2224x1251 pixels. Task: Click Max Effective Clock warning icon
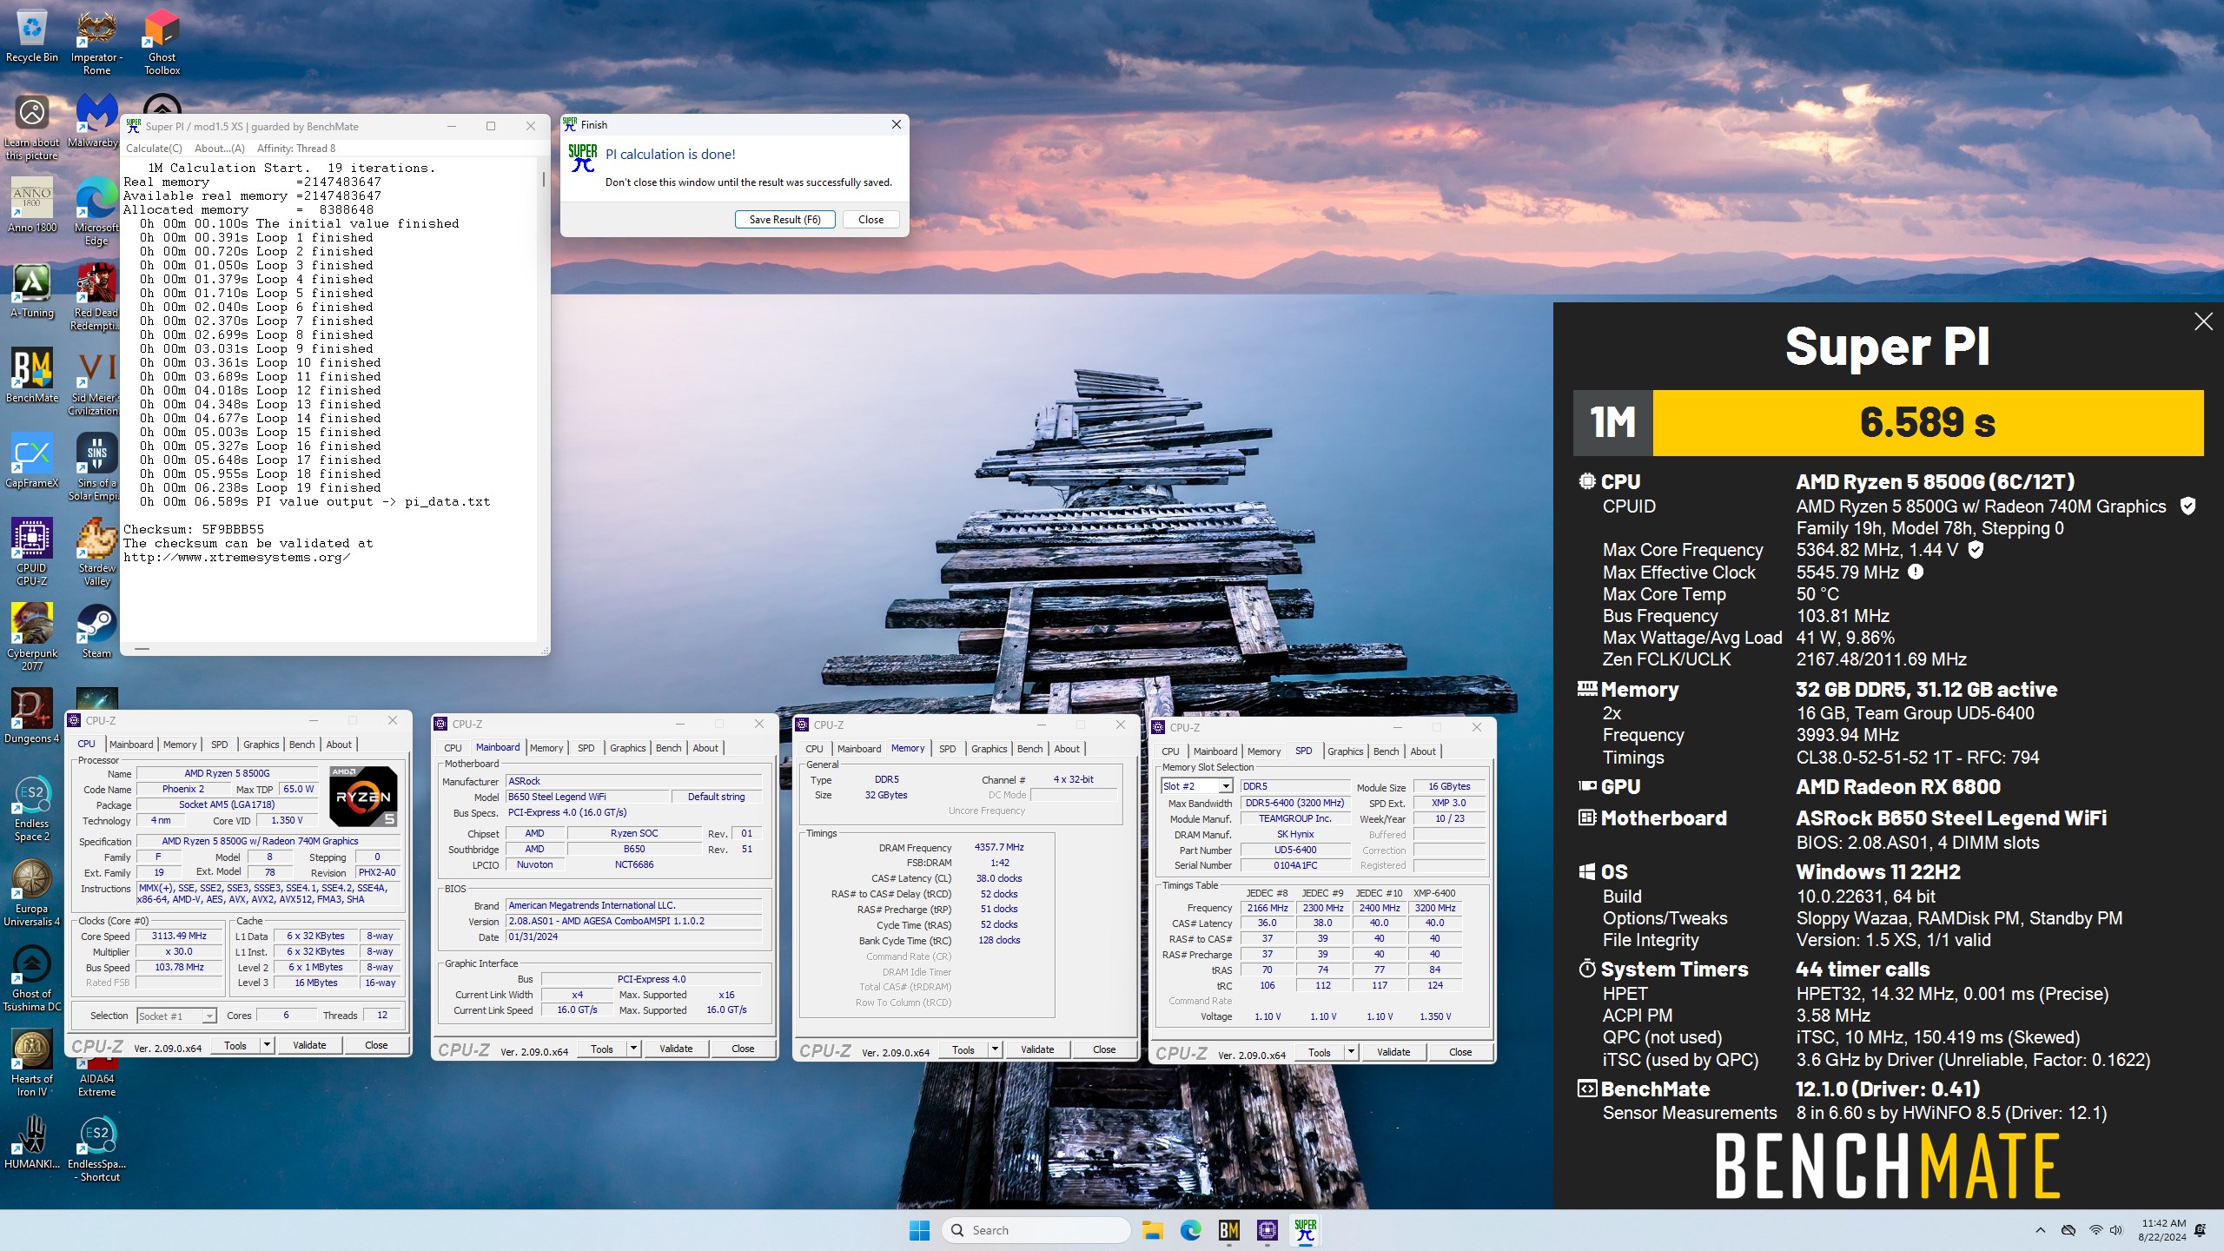coord(1916,572)
